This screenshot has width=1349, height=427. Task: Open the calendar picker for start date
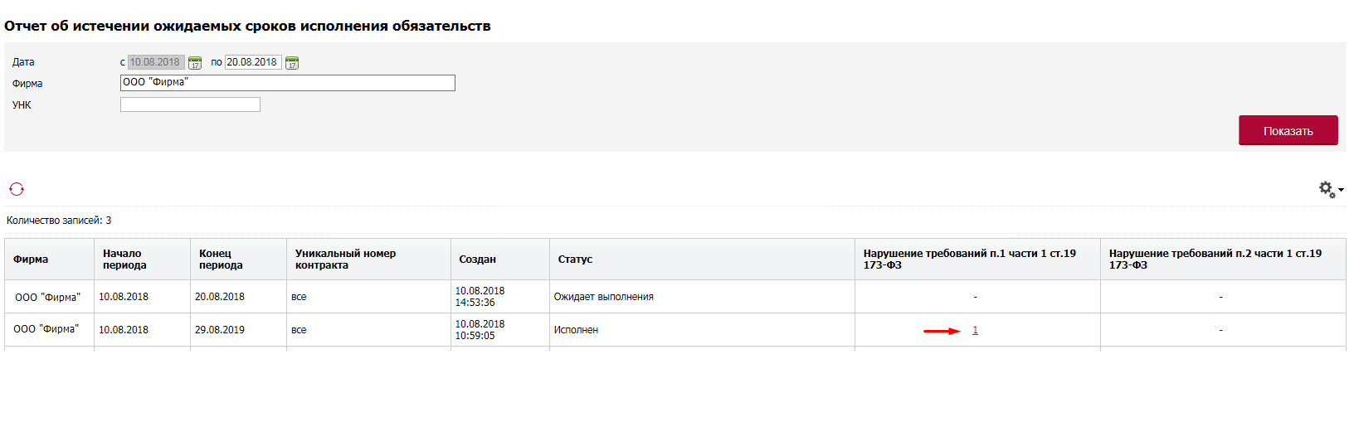point(195,63)
